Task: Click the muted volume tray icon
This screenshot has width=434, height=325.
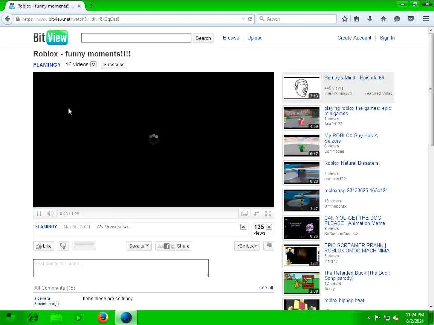Action: click(x=396, y=318)
